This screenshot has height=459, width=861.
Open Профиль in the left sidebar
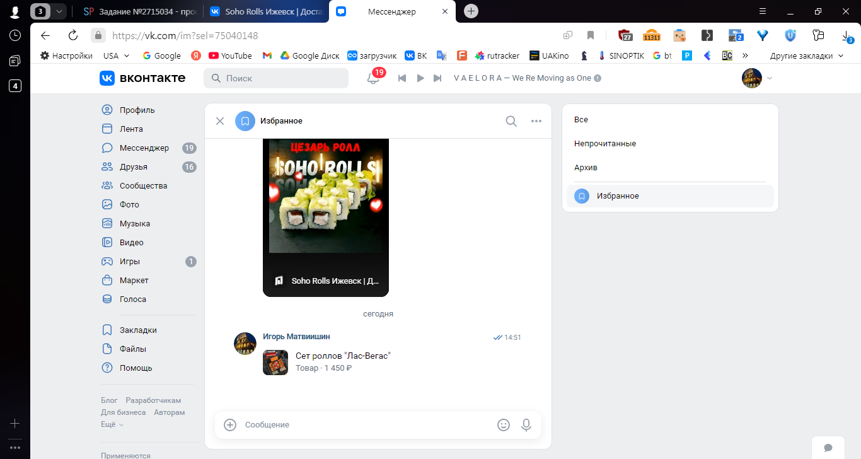(148, 110)
